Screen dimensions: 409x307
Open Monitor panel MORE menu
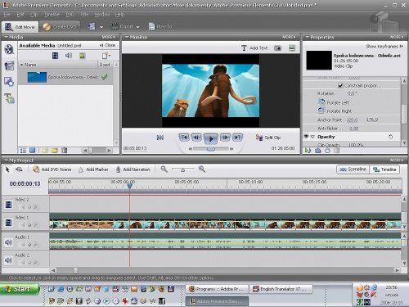pos(289,37)
